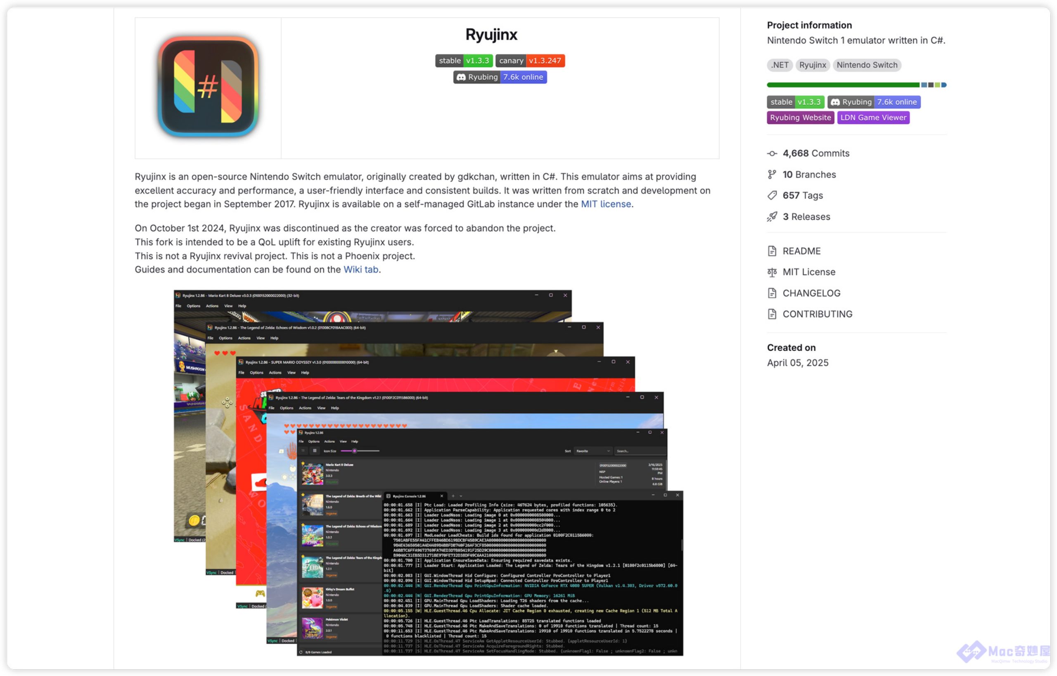Image resolution: width=1057 pixels, height=676 pixels.
Task: Open the Ryubing Discord badge in sidebar
Action: tap(873, 102)
